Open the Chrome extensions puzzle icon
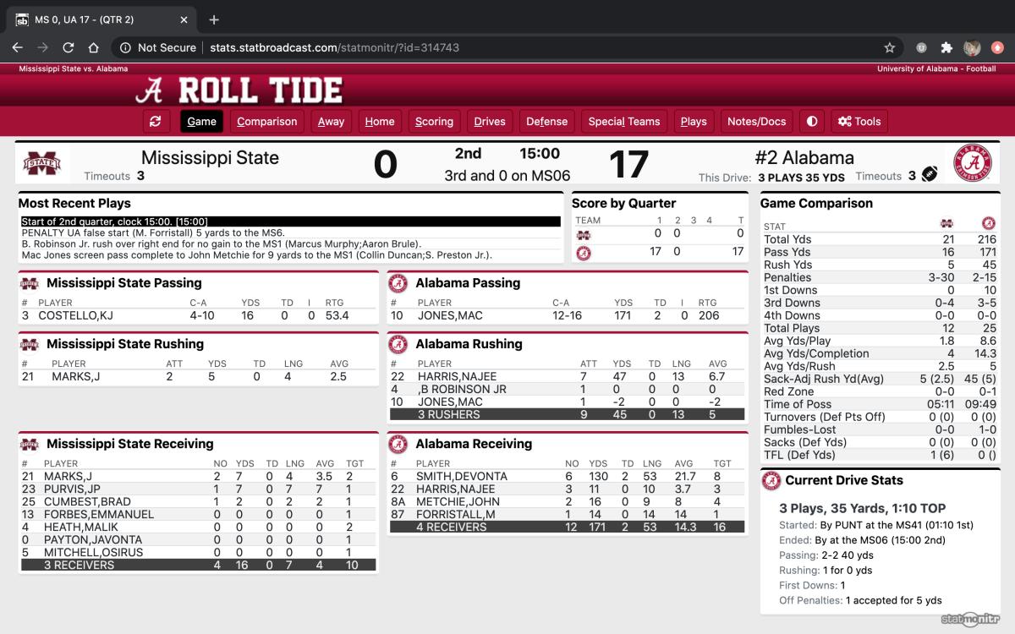 (946, 47)
